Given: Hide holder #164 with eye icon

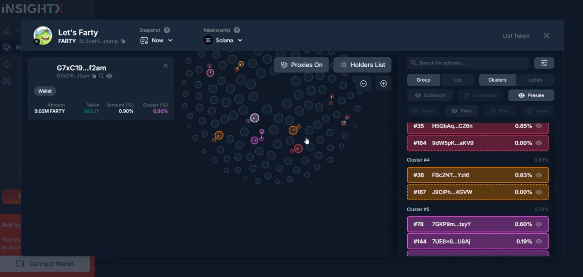Looking at the screenshot, I should click(539, 143).
